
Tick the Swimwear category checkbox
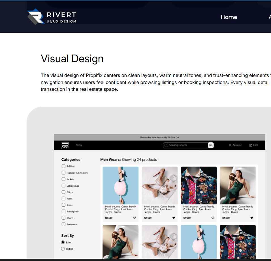(63, 224)
